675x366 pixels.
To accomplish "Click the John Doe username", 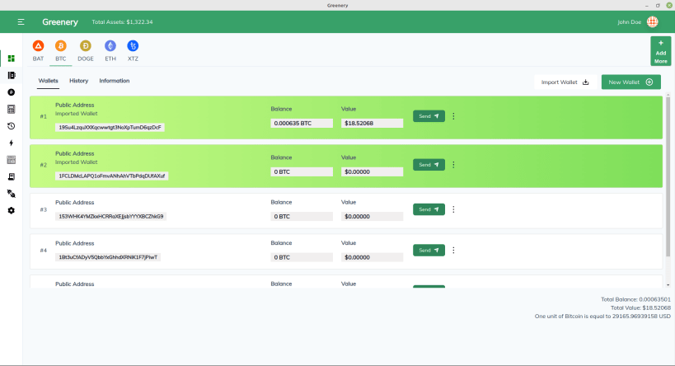I will pyautogui.click(x=629, y=22).
